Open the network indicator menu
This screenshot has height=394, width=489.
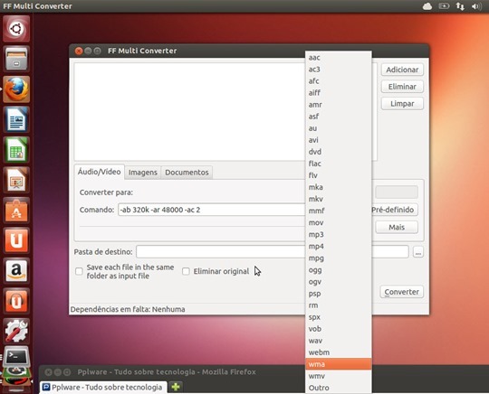pyautogui.click(x=460, y=6)
